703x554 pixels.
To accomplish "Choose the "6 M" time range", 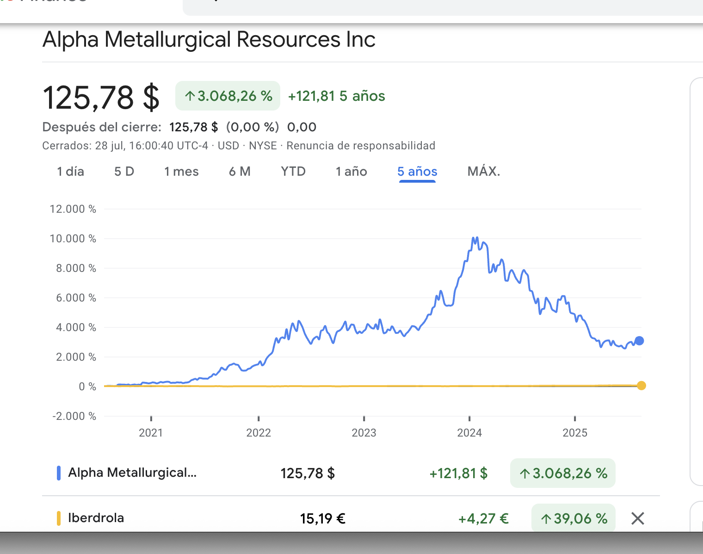I will 240,172.
